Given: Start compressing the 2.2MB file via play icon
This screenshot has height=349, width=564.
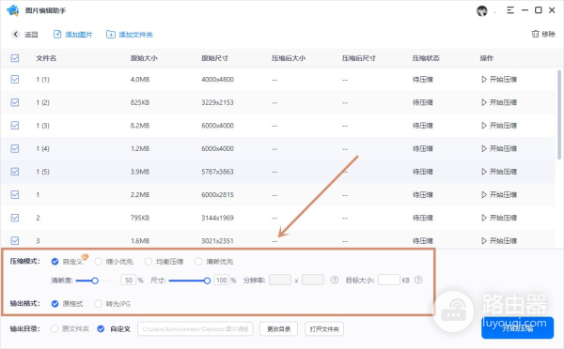Looking at the screenshot, I should [x=484, y=194].
